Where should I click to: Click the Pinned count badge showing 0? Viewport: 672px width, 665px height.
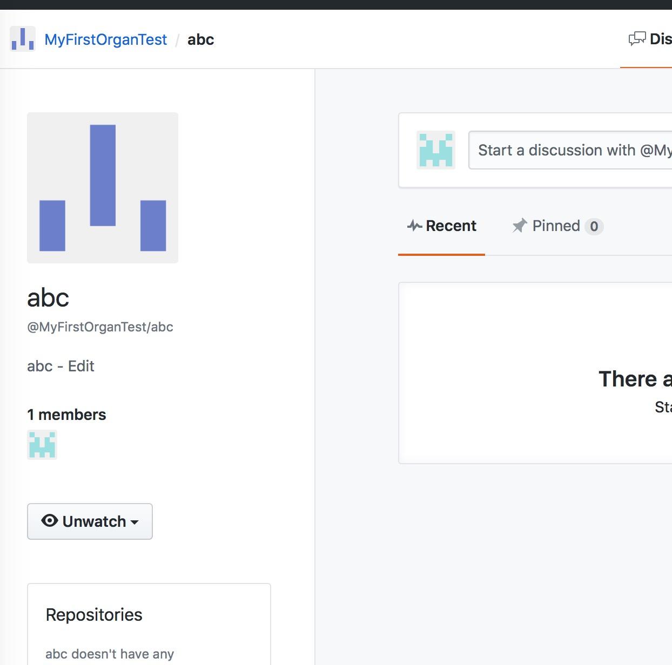(x=594, y=227)
